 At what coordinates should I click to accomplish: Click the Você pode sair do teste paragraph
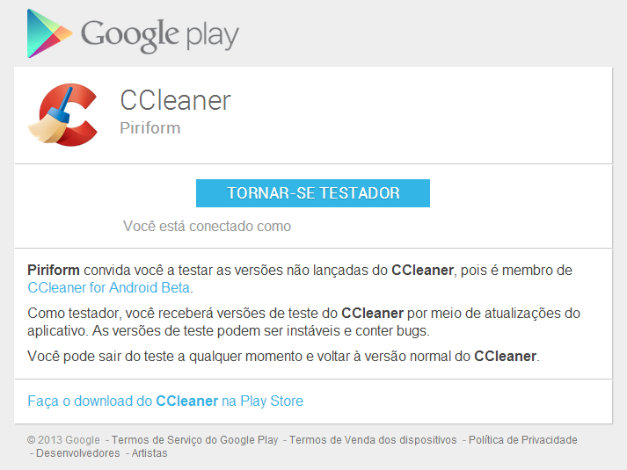283,356
